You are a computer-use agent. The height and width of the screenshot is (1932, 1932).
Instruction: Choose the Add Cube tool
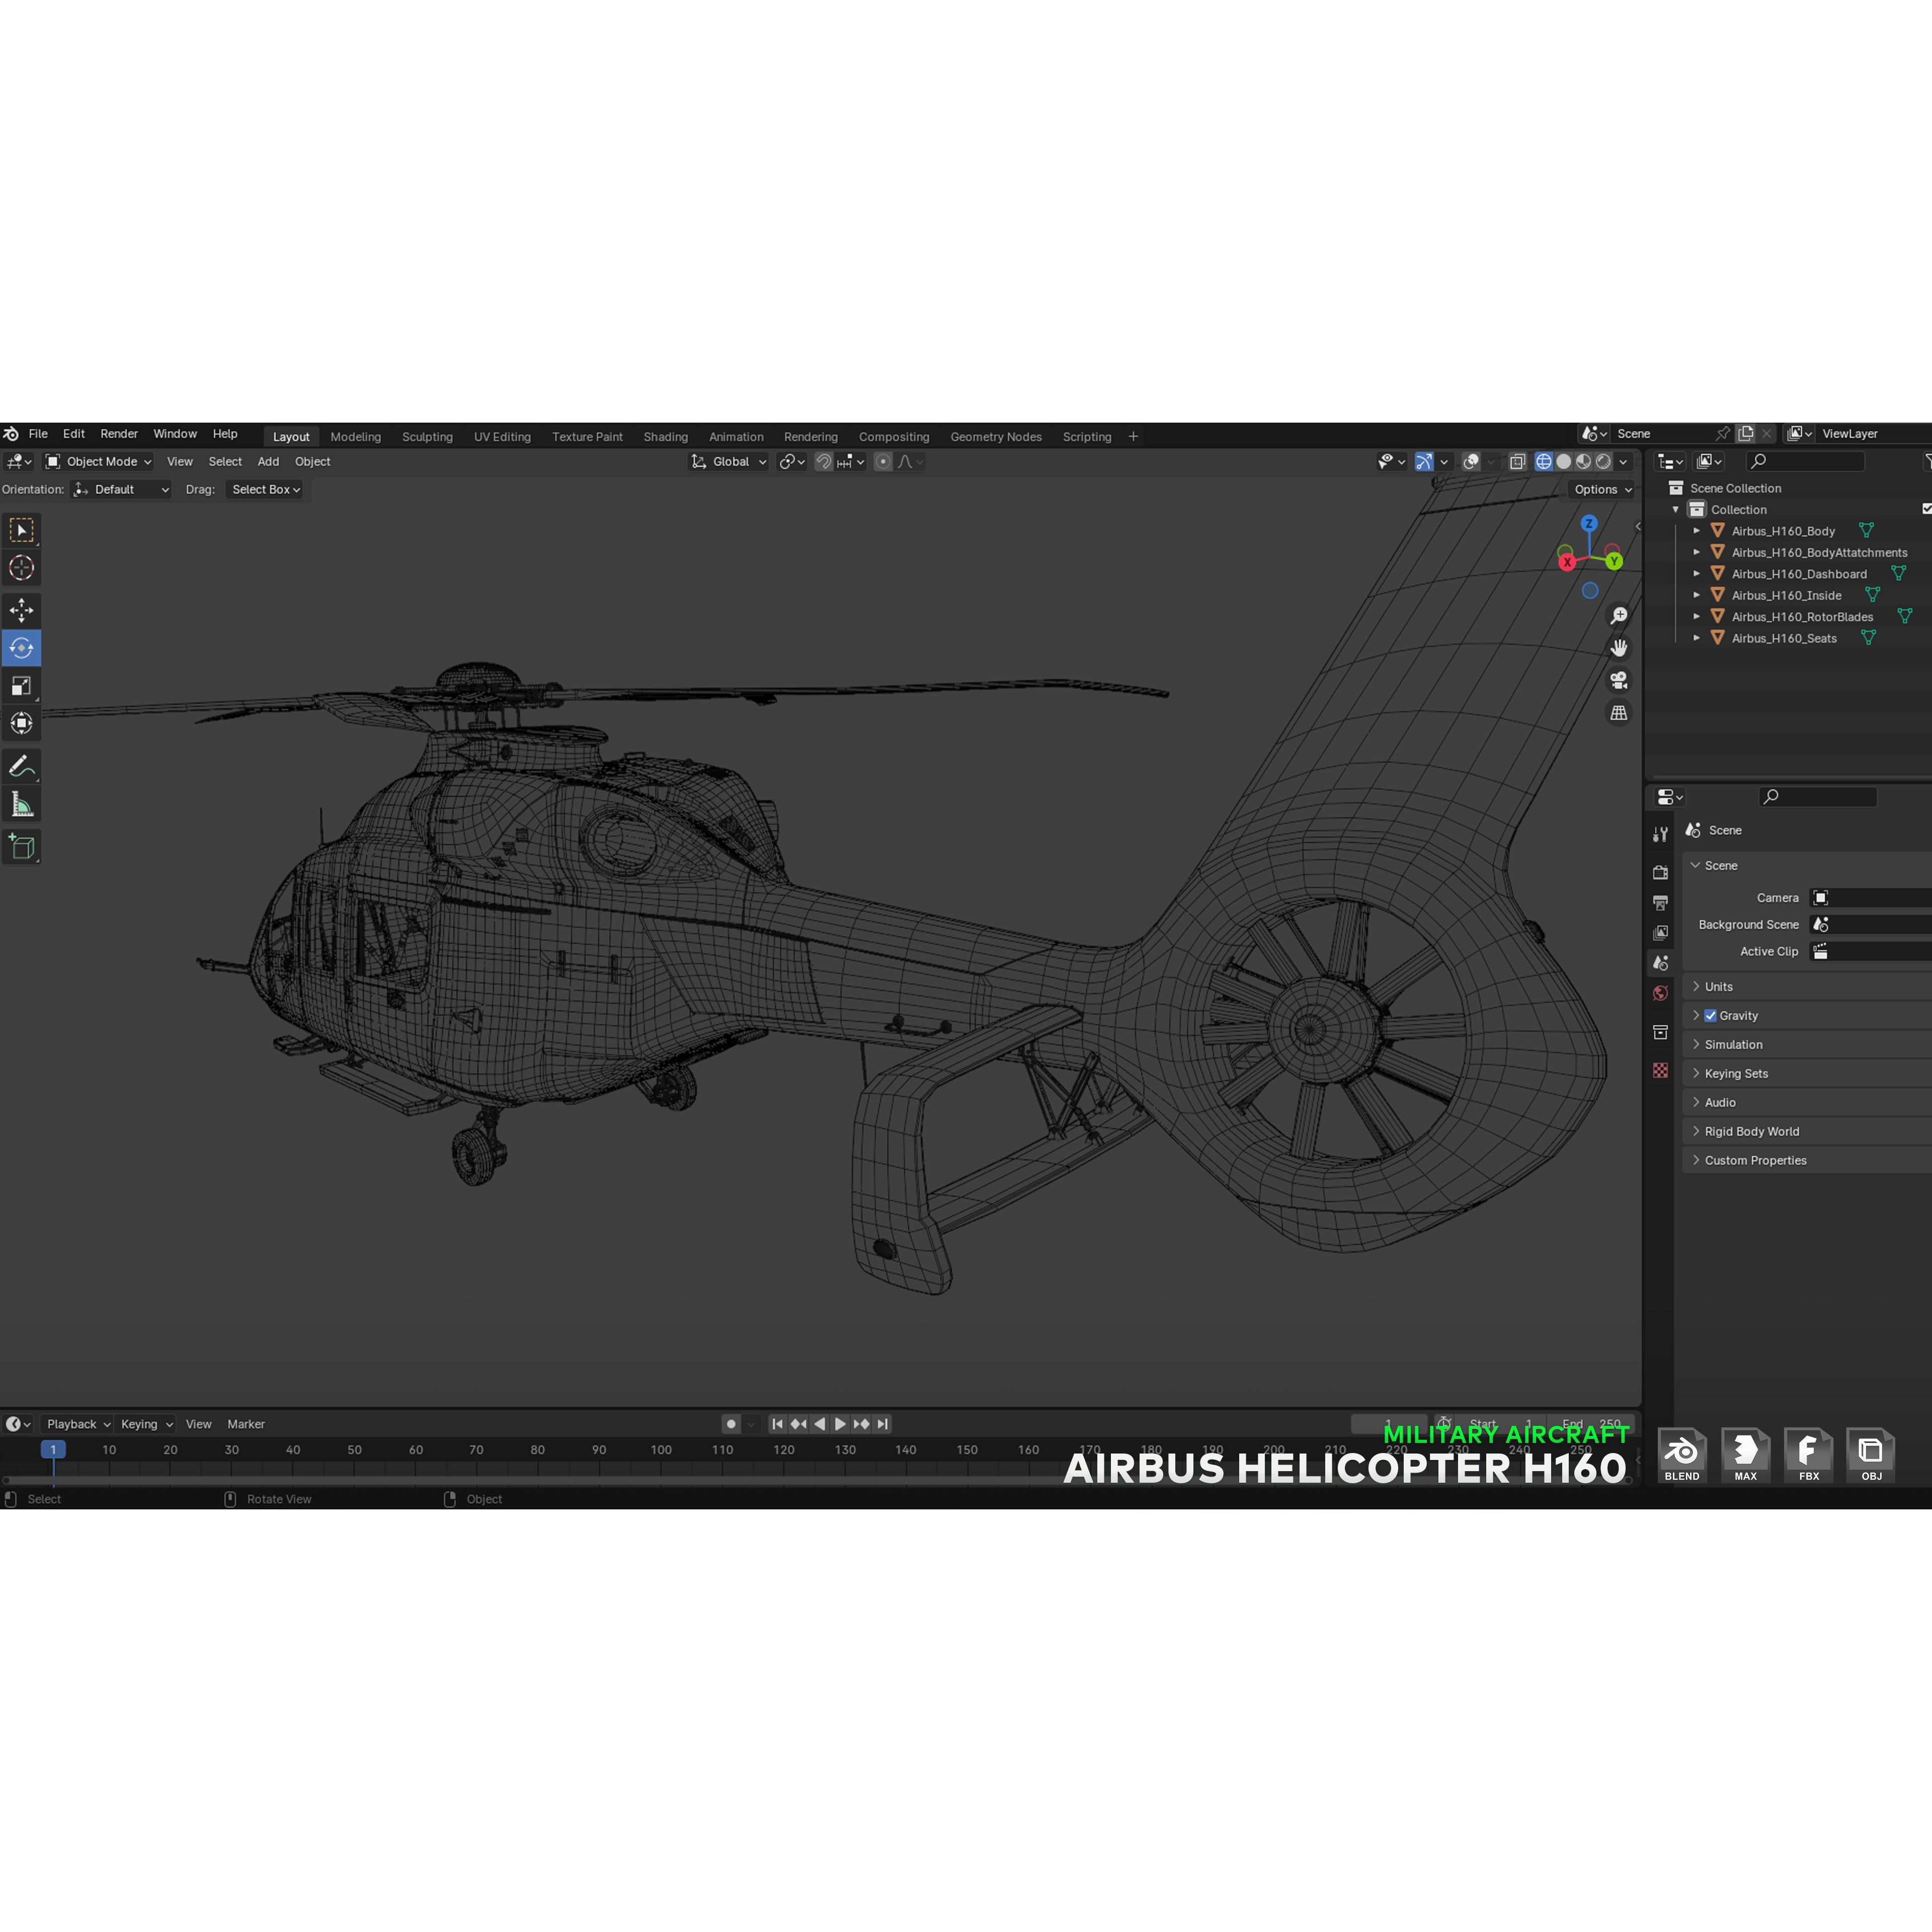tap(21, 847)
